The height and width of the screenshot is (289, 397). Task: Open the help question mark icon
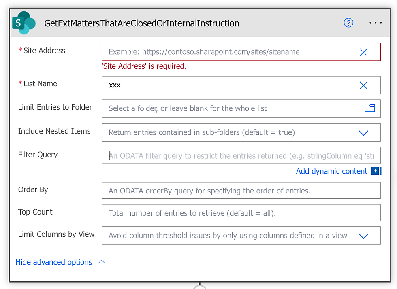pyautogui.click(x=348, y=23)
